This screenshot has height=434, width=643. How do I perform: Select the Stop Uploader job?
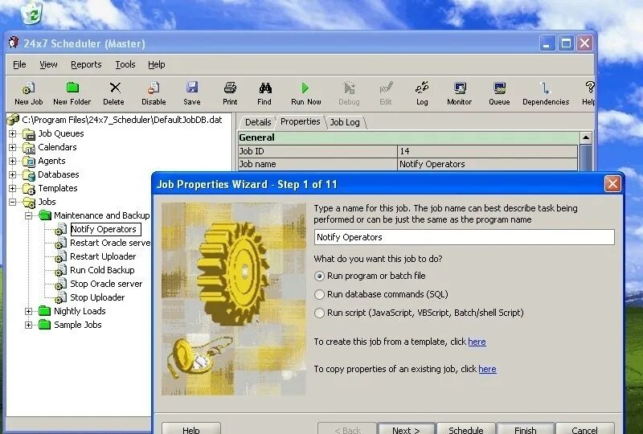97,297
